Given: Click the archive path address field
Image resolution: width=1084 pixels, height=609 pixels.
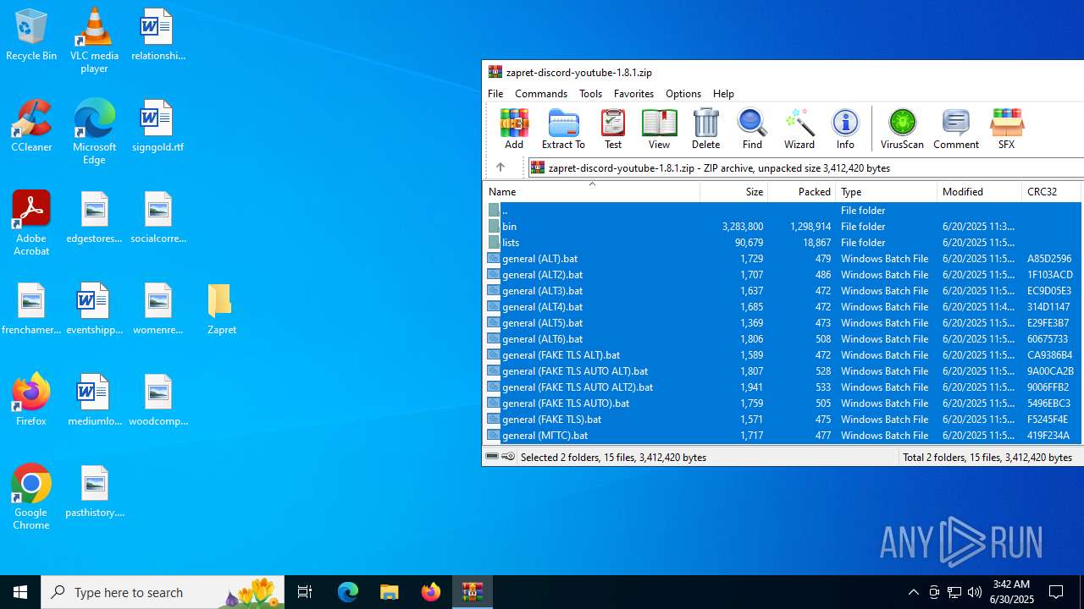Looking at the screenshot, I should (x=805, y=167).
